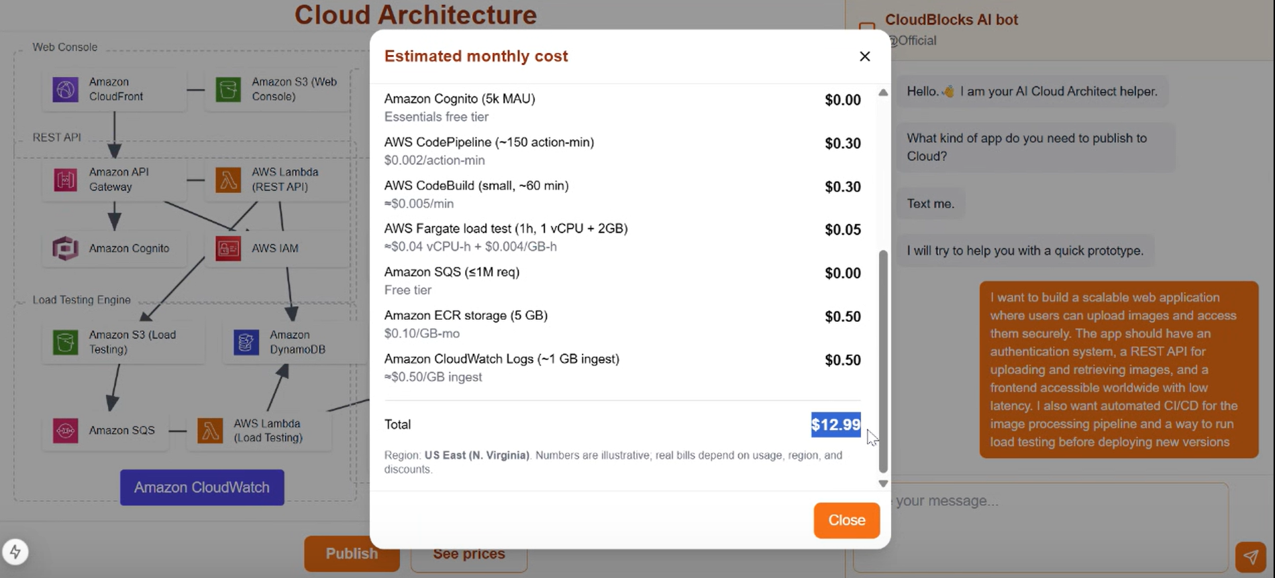Click the cost list scrollbar thumb
The width and height of the screenshot is (1275, 578).
coord(883,362)
